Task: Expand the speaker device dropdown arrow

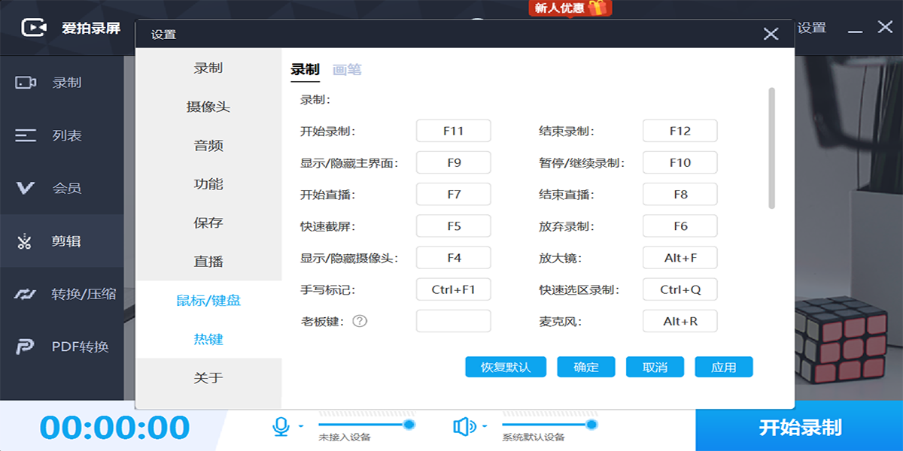Action: click(484, 427)
